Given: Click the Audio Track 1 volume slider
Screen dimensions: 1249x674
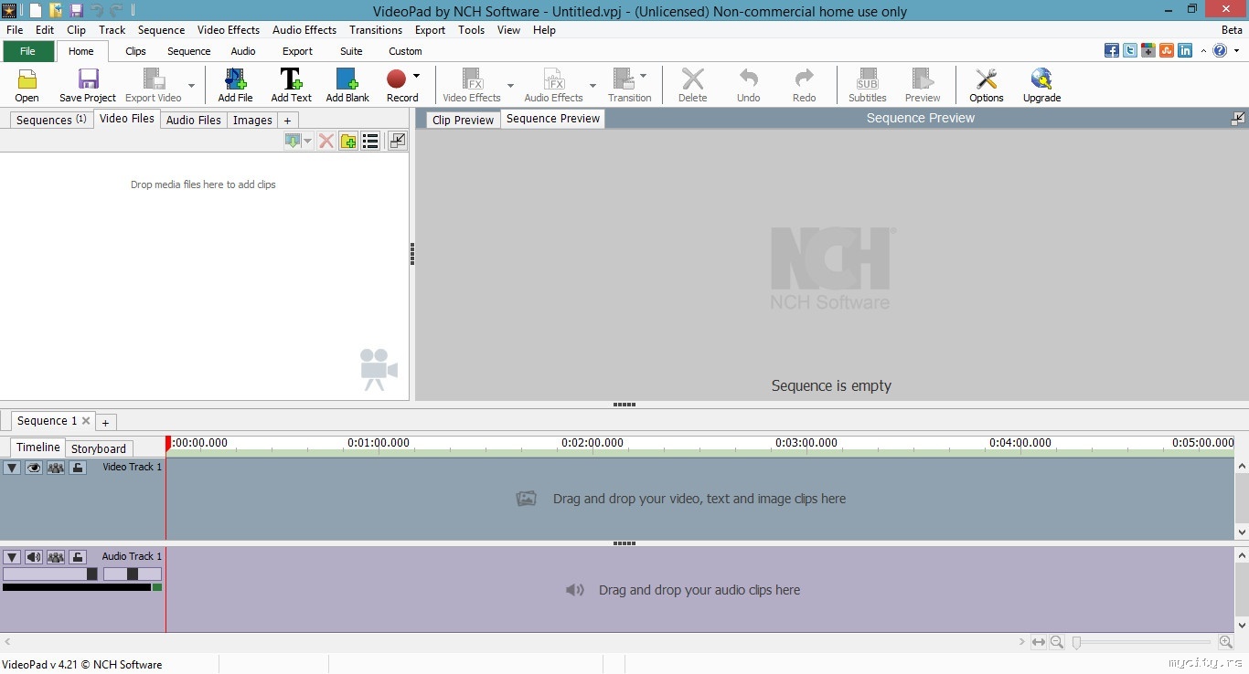Looking at the screenshot, I should pyautogui.click(x=50, y=574).
